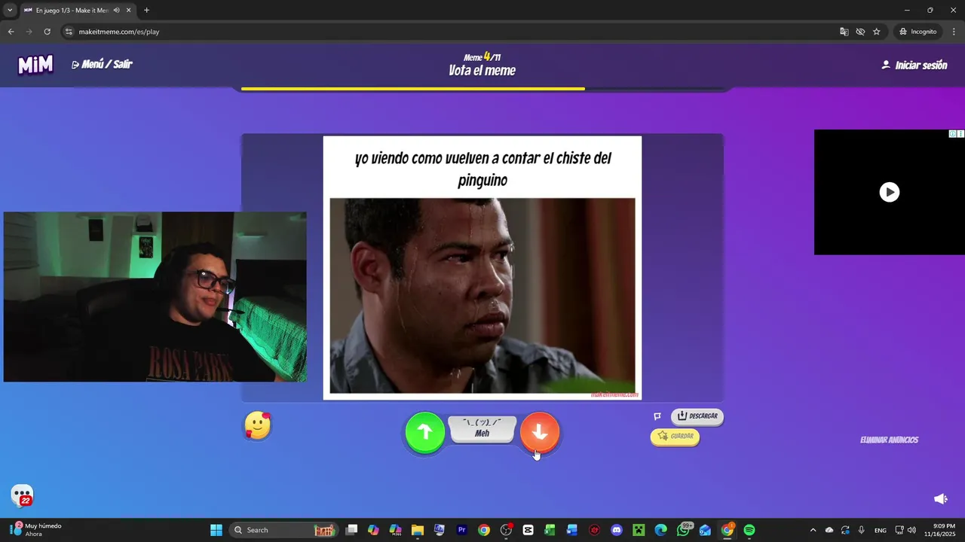
Task: Open the emoji reaction picker
Action: click(x=258, y=426)
